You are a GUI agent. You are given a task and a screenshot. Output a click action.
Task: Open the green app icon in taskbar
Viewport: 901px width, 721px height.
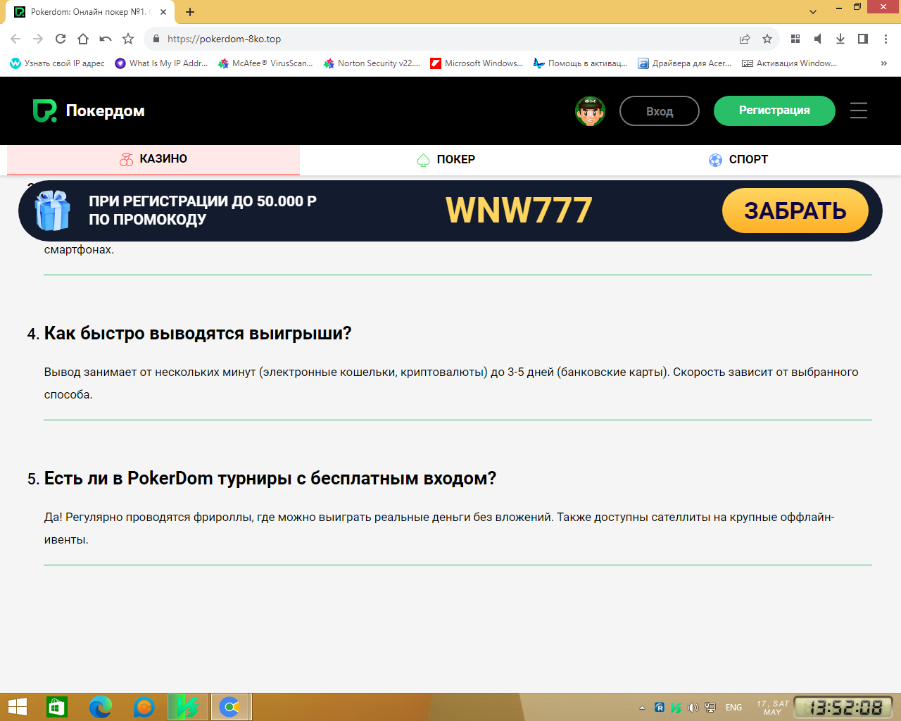187,707
